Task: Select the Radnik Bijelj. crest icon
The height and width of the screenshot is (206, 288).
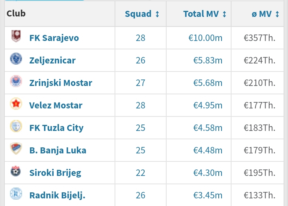Action: pyautogui.click(x=16, y=194)
